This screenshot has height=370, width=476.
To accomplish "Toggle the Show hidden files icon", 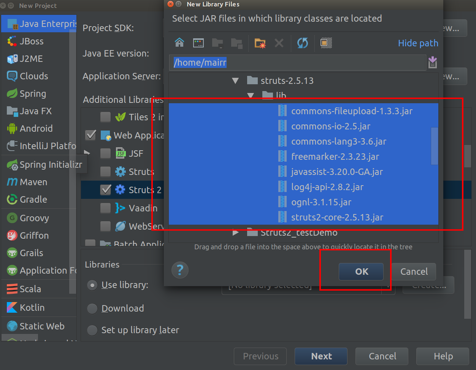I will click(326, 43).
